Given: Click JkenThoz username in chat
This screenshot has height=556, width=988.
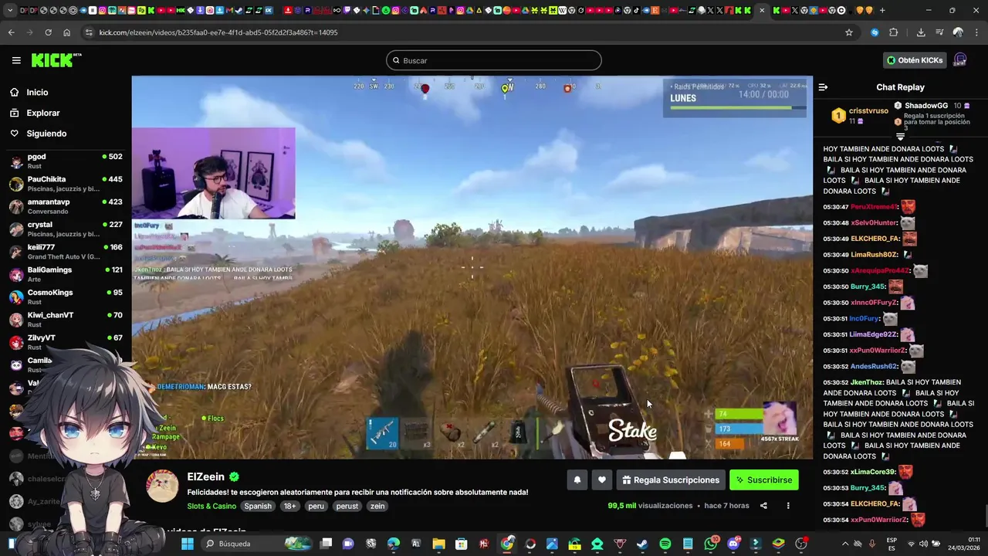Looking at the screenshot, I should (866, 382).
